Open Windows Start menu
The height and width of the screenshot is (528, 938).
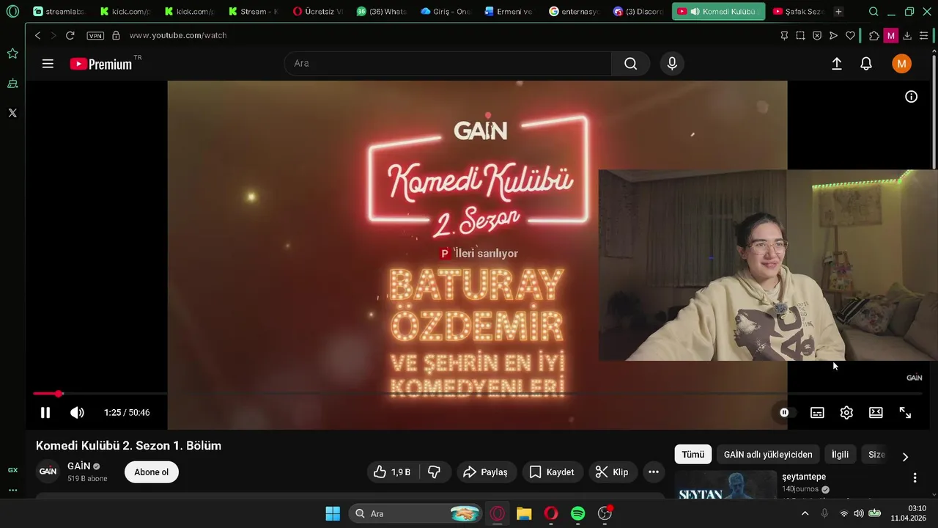[333, 513]
